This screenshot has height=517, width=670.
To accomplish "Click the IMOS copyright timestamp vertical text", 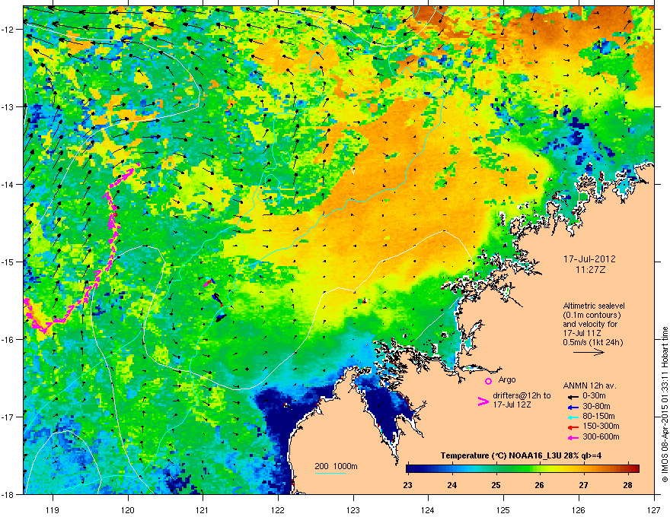I will [x=665, y=404].
